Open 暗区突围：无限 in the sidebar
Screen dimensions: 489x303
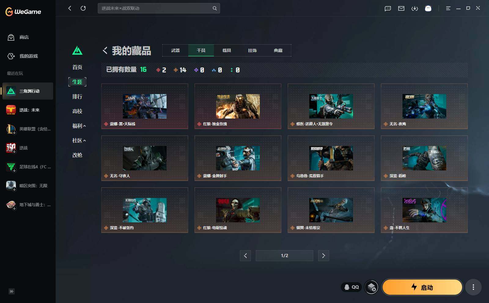pos(28,186)
